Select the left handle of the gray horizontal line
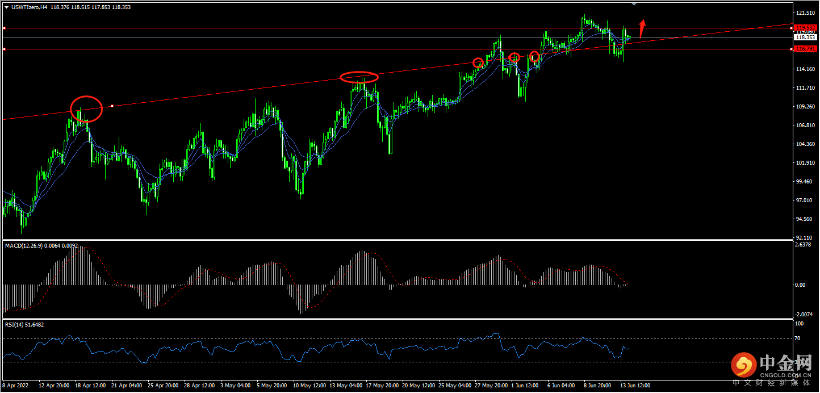This screenshot has width=820, height=393. (x=4, y=28)
